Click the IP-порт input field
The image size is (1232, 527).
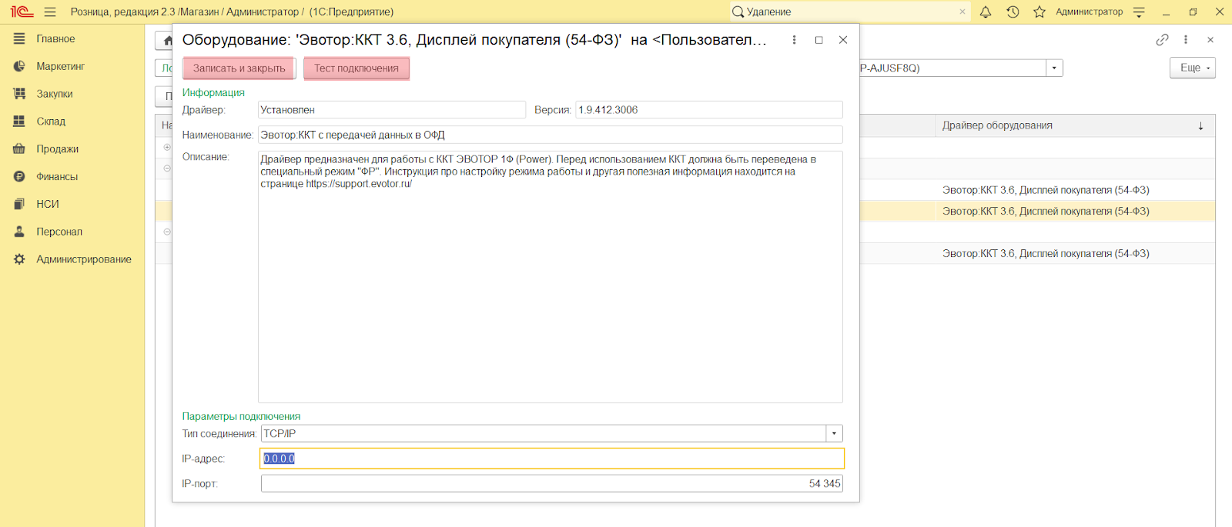click(552, 484)
